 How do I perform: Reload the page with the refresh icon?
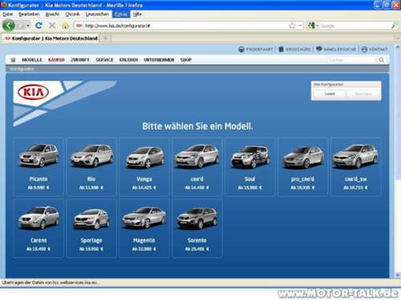pos(38,26)
